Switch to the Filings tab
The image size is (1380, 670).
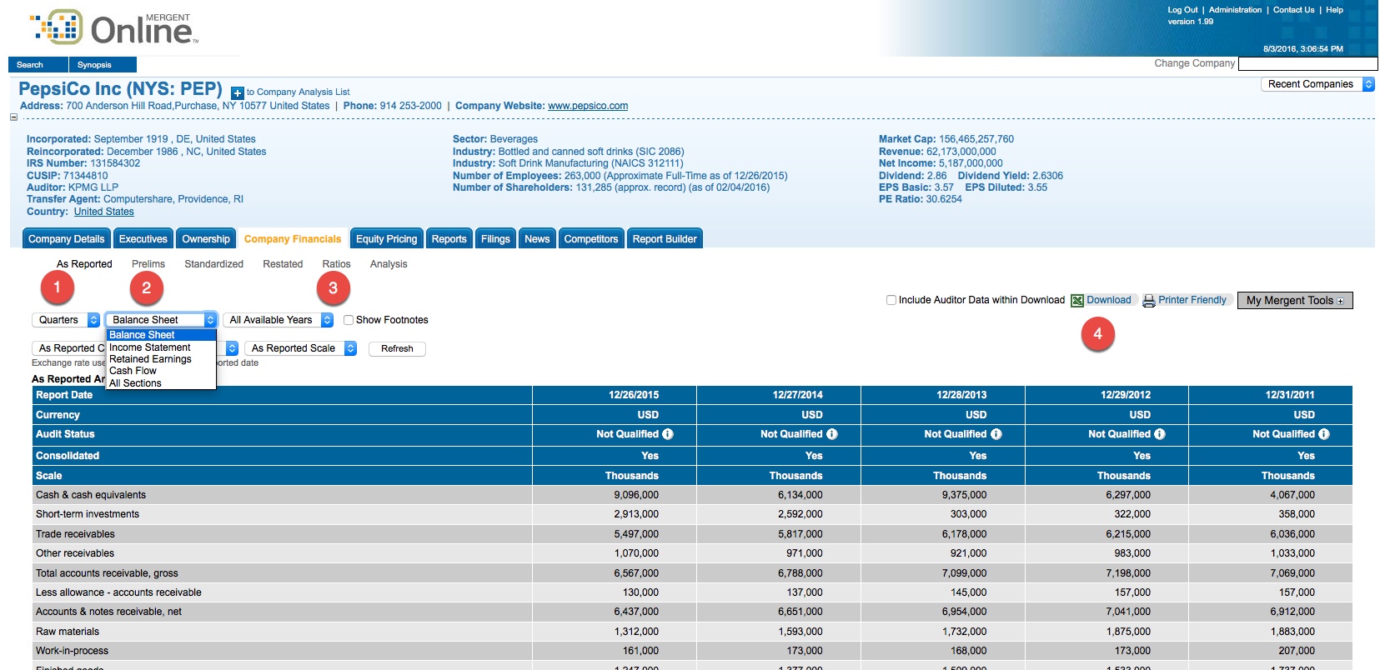tap(495, 239)
